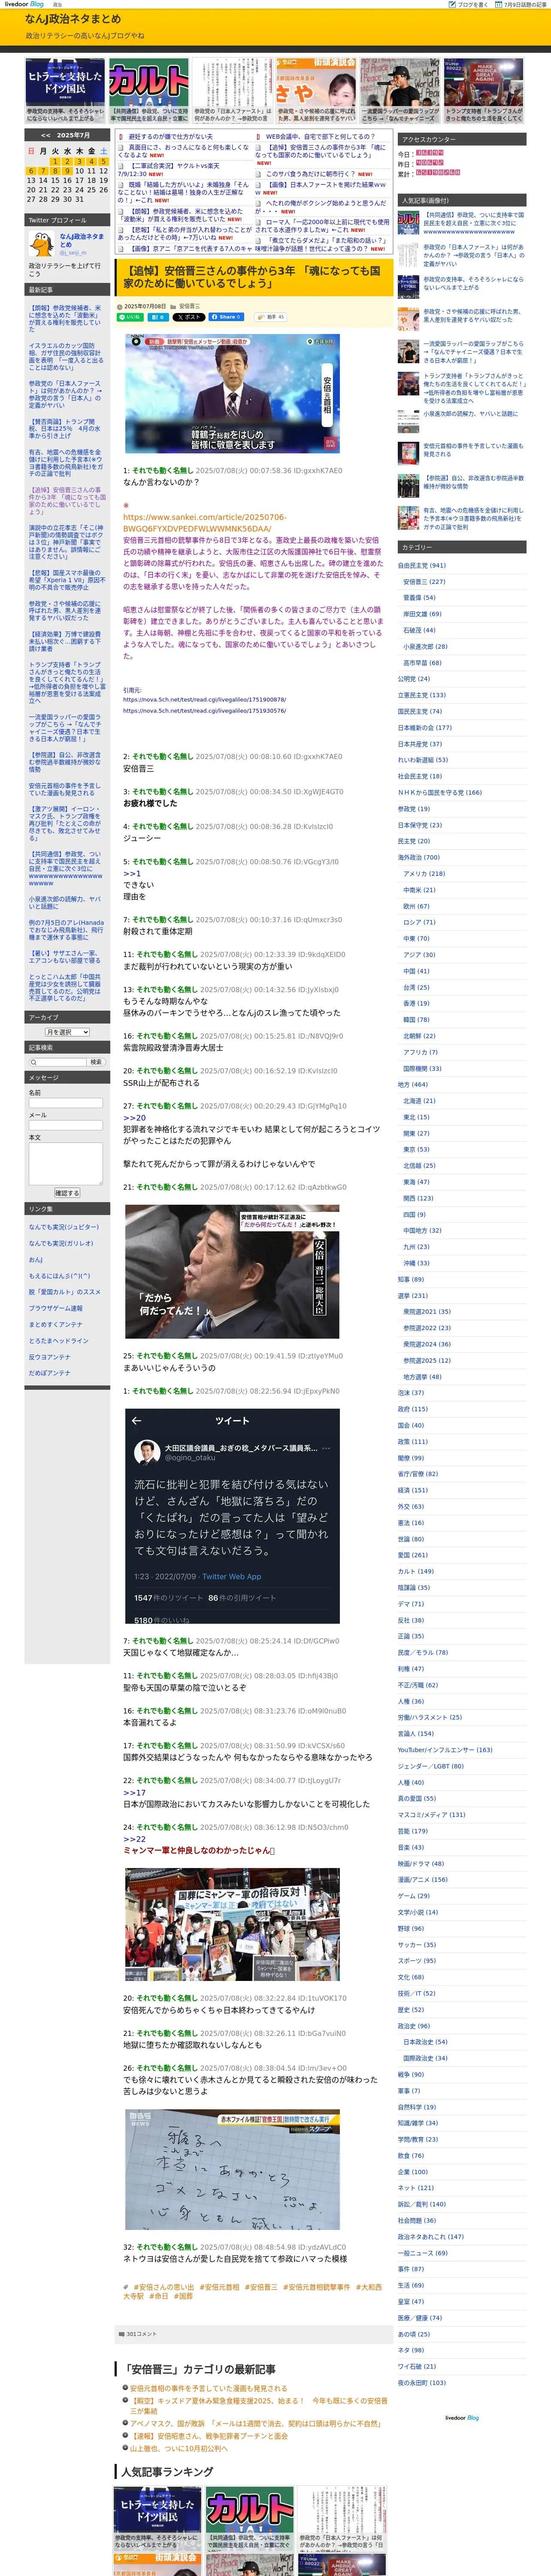
Task: Open the まとめすぐアンテナ link
Action: pos(56,1324)
